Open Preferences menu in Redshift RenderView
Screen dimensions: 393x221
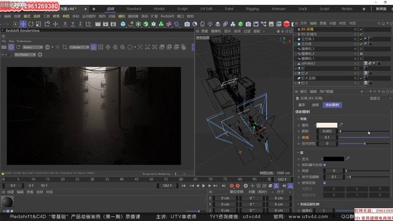point(24,41)
